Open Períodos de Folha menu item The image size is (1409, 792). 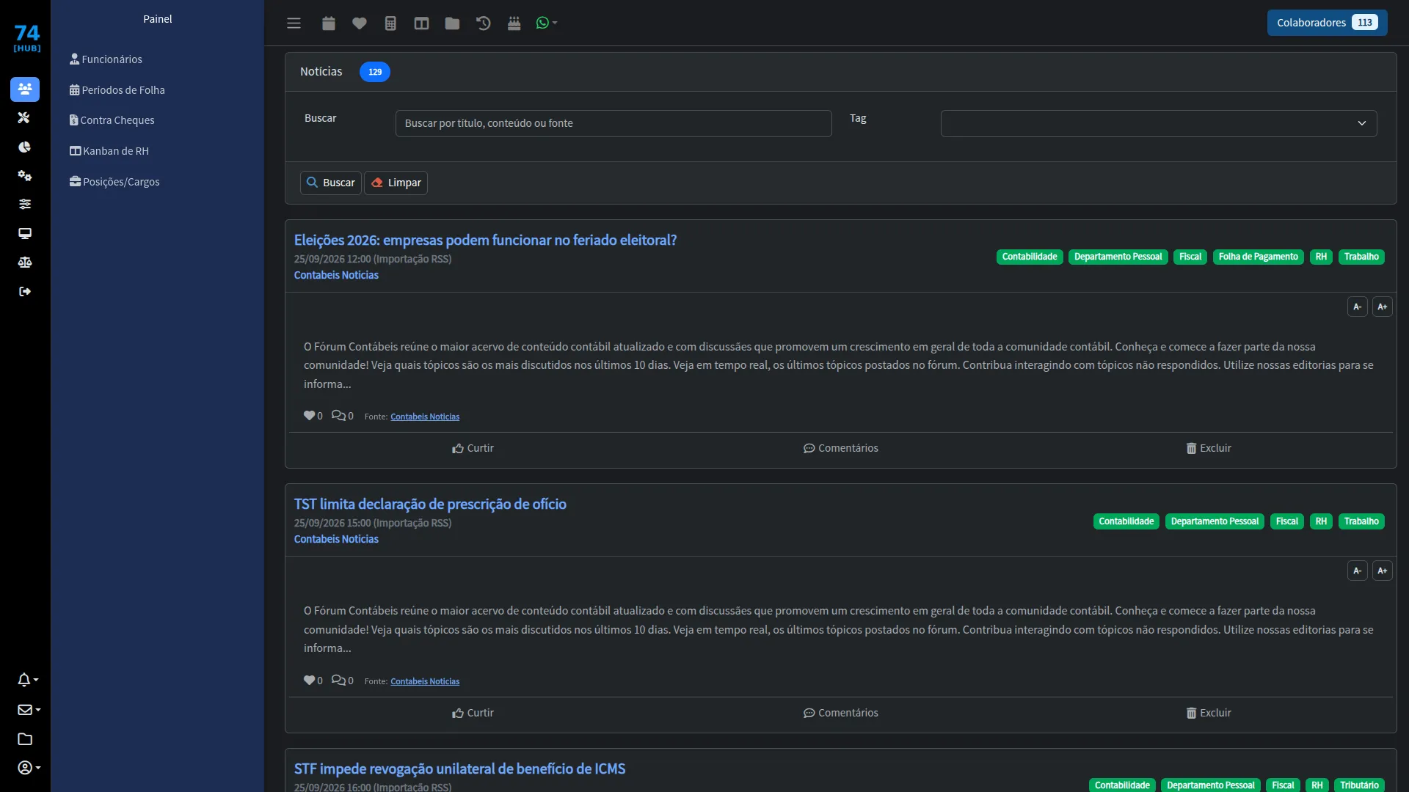117,90
